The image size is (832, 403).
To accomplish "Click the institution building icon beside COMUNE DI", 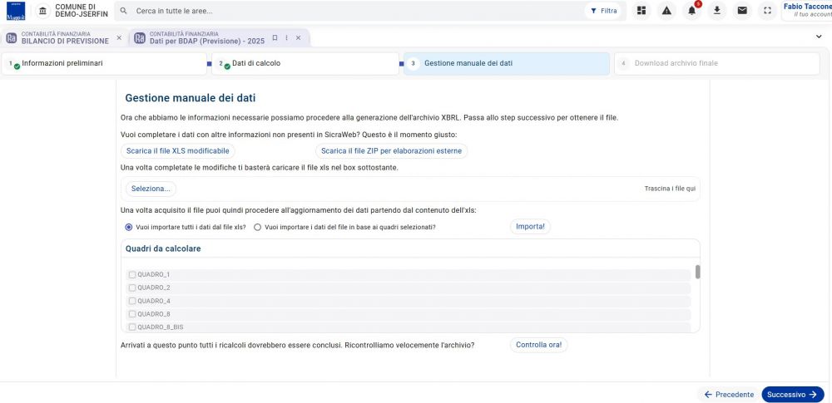I will [43, 11].
